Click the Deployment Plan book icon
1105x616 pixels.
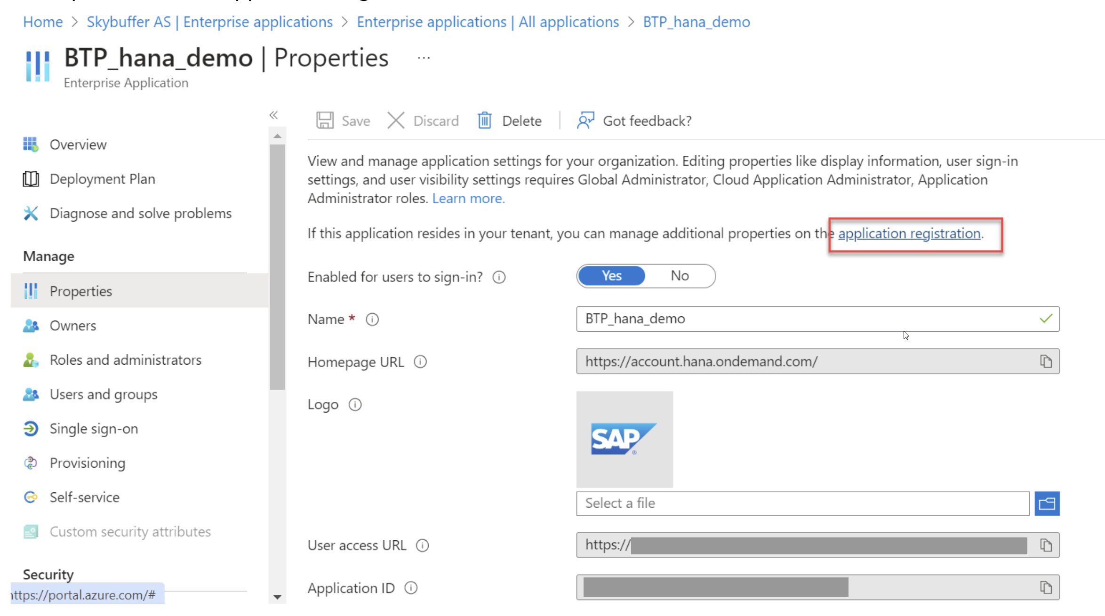pos(31,179)
